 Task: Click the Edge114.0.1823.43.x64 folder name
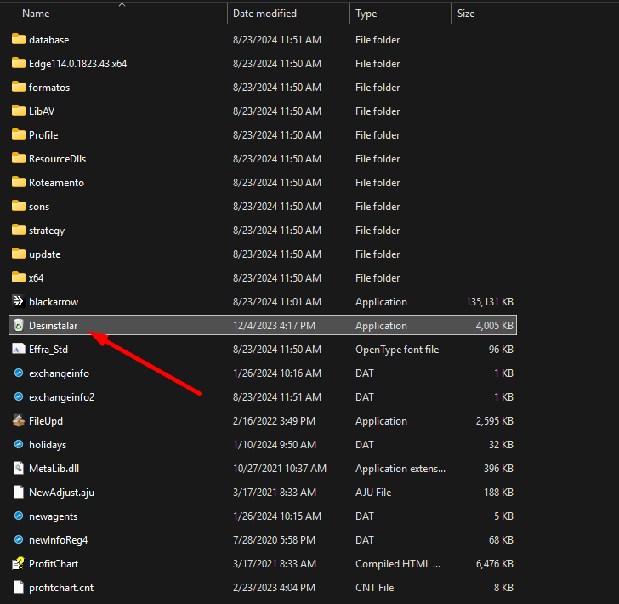tap(77, 64)
